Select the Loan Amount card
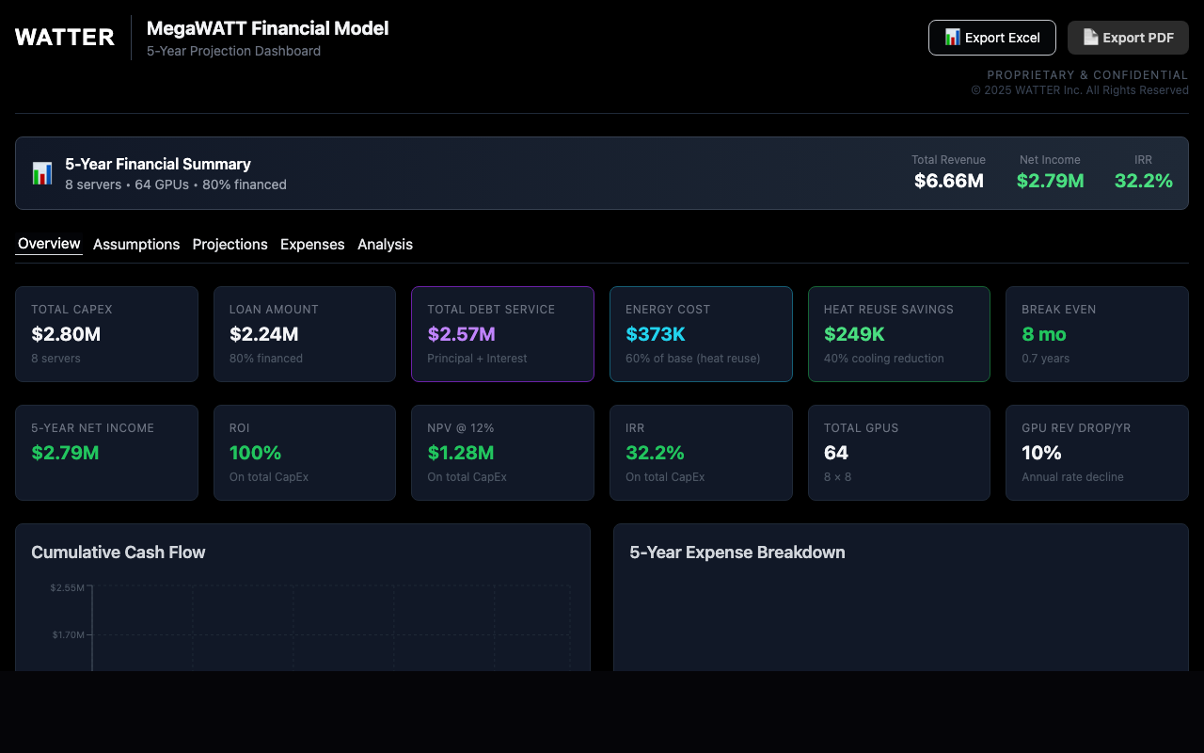The width and height of the screenshot is (1204, 753). (305, 334)
